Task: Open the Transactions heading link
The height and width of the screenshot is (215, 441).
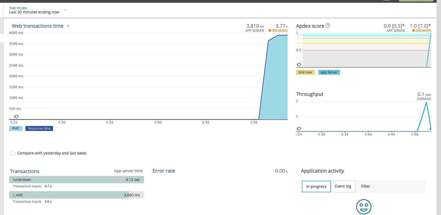Action: tap(25, 171)
